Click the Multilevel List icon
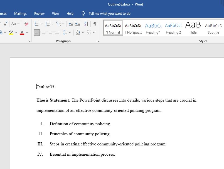The width and height of the screenshot is (224, 169). point(58,24)
